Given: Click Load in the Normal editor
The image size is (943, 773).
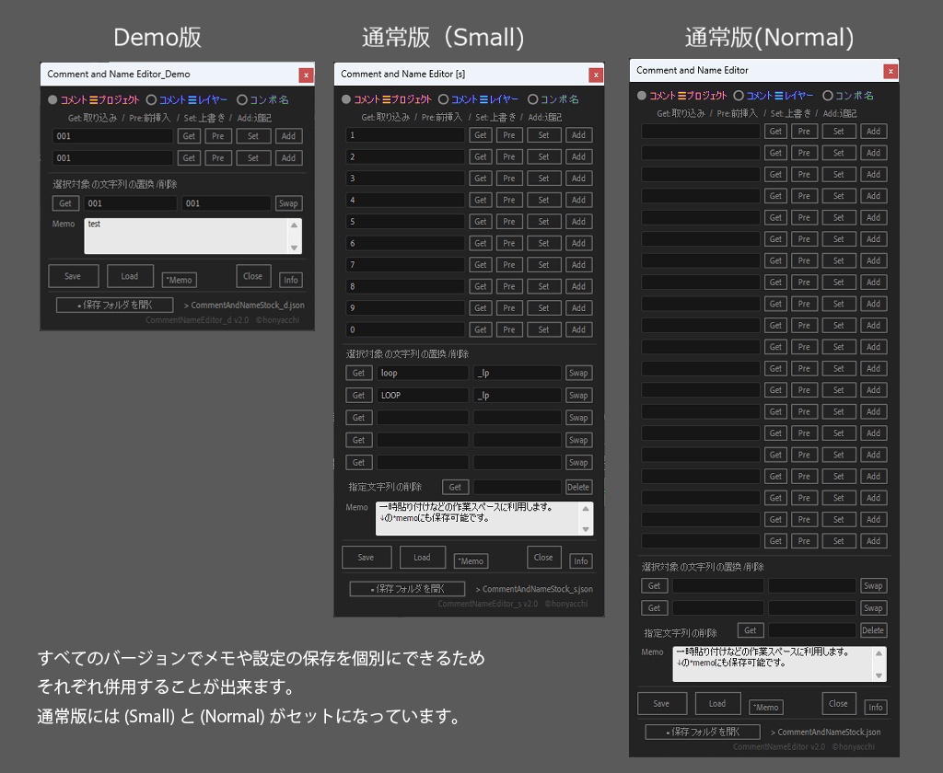Looking at the screenshot, I should 717,703.
